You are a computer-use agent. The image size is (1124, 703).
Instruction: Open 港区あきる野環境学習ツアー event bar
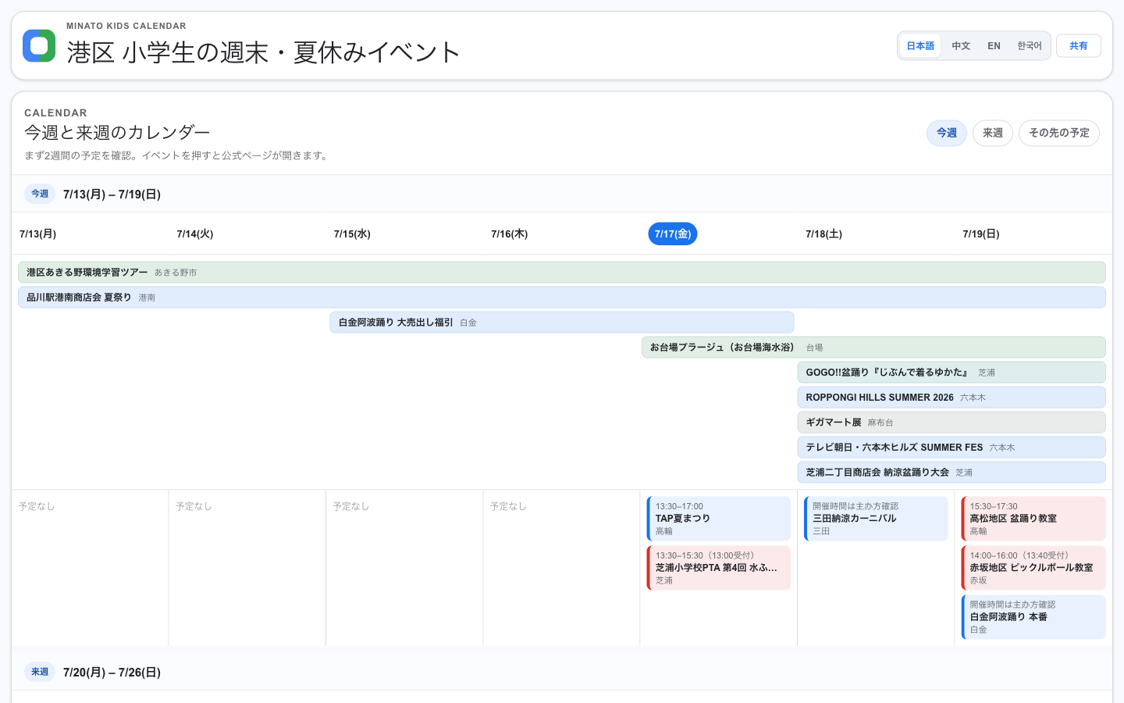coord(562,273)
